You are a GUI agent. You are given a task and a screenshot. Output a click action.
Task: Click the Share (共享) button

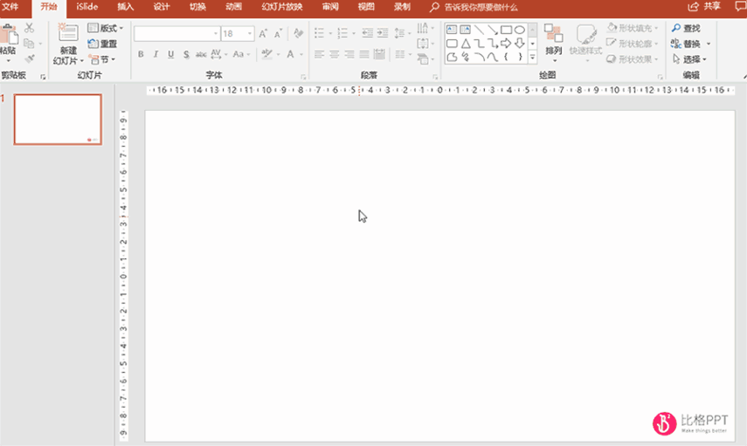pos(705,6)
